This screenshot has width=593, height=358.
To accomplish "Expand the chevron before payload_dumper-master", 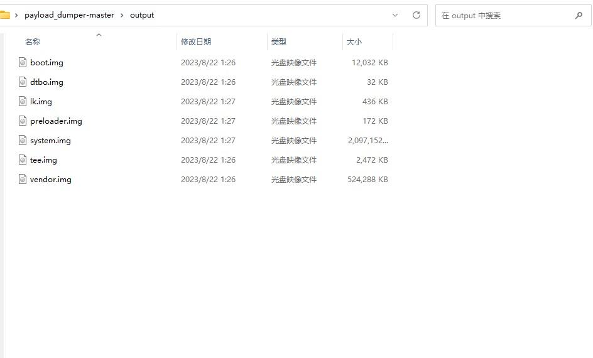I will pos(16,15).
